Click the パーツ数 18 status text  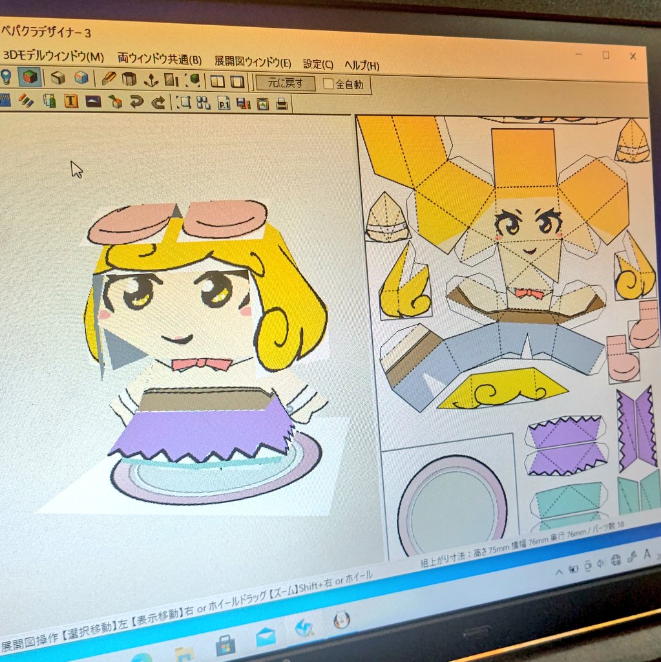pyautogui.click(x=607, y=528)
